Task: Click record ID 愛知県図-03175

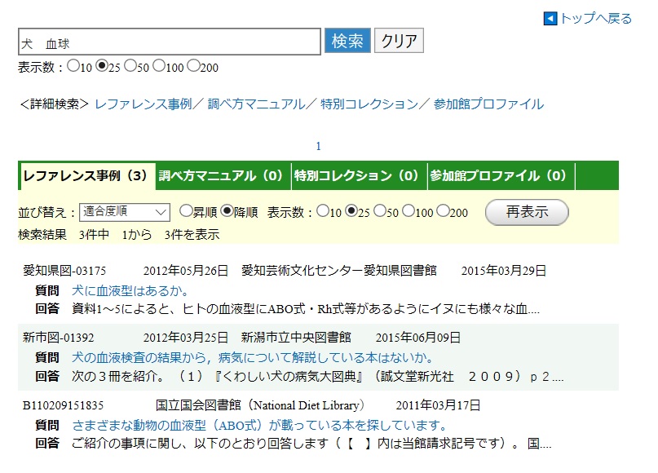Action: click(64, 271)
